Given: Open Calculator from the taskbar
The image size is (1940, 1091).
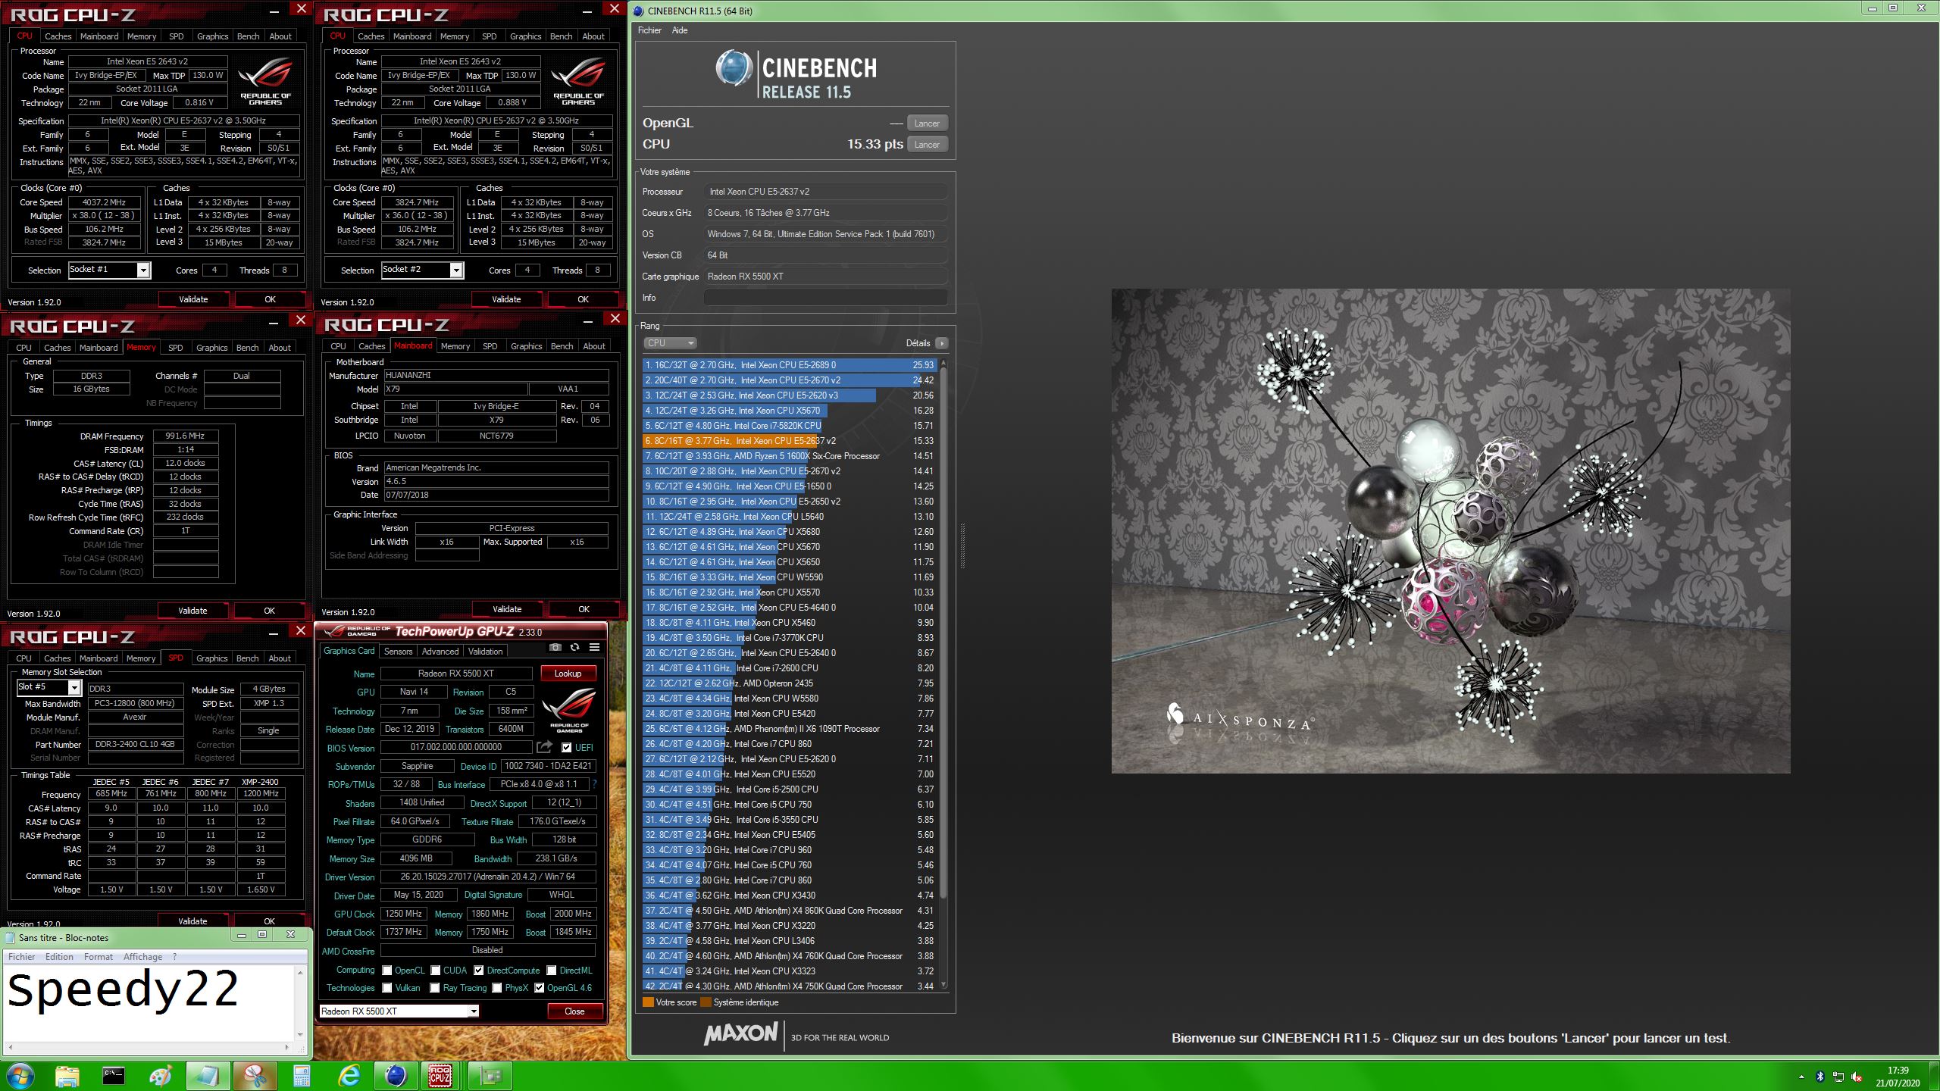Looking at the screenshot, I should [302, 1076].
